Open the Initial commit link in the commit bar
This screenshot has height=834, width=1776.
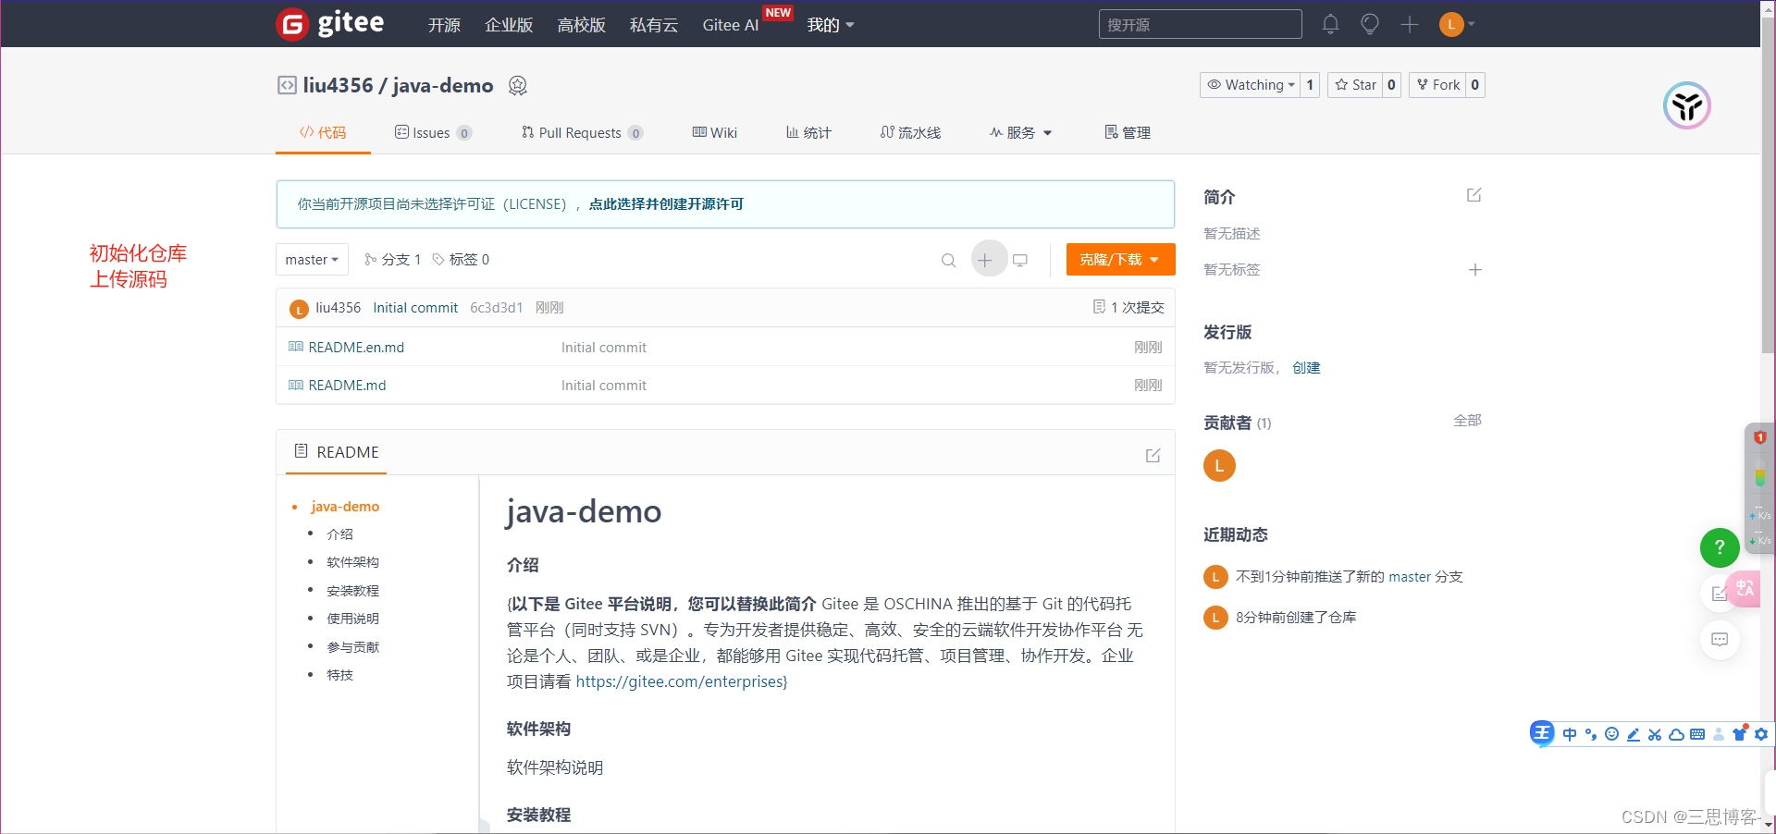click(x=415, y=308)
